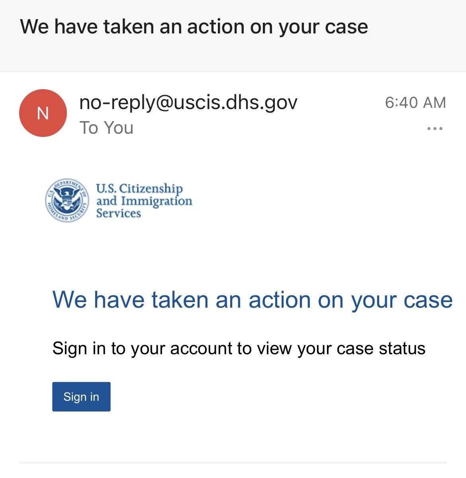
Task: Click the black subject title at top
Action: coord(194,27)
